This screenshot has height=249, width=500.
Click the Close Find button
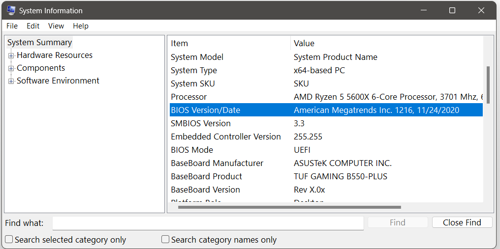point(462,222)
